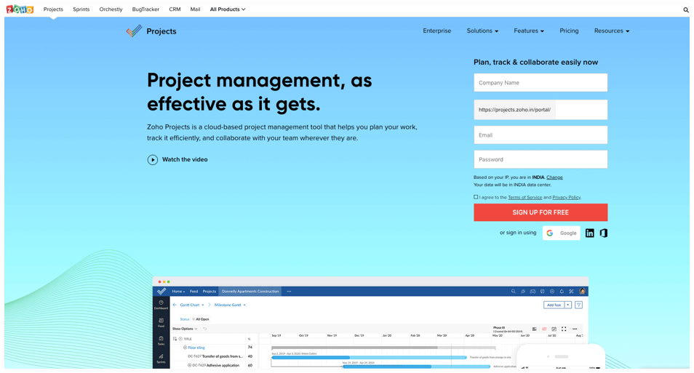The height and width of the screenshot is (373, 694).
Task: Open the arrow next to Add Task
Action: click(x=568, y=305)
